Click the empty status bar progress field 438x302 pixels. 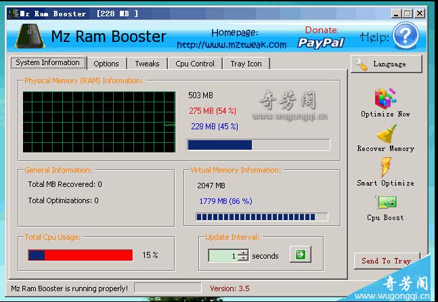pyautogui.click(x=168, y=288)
